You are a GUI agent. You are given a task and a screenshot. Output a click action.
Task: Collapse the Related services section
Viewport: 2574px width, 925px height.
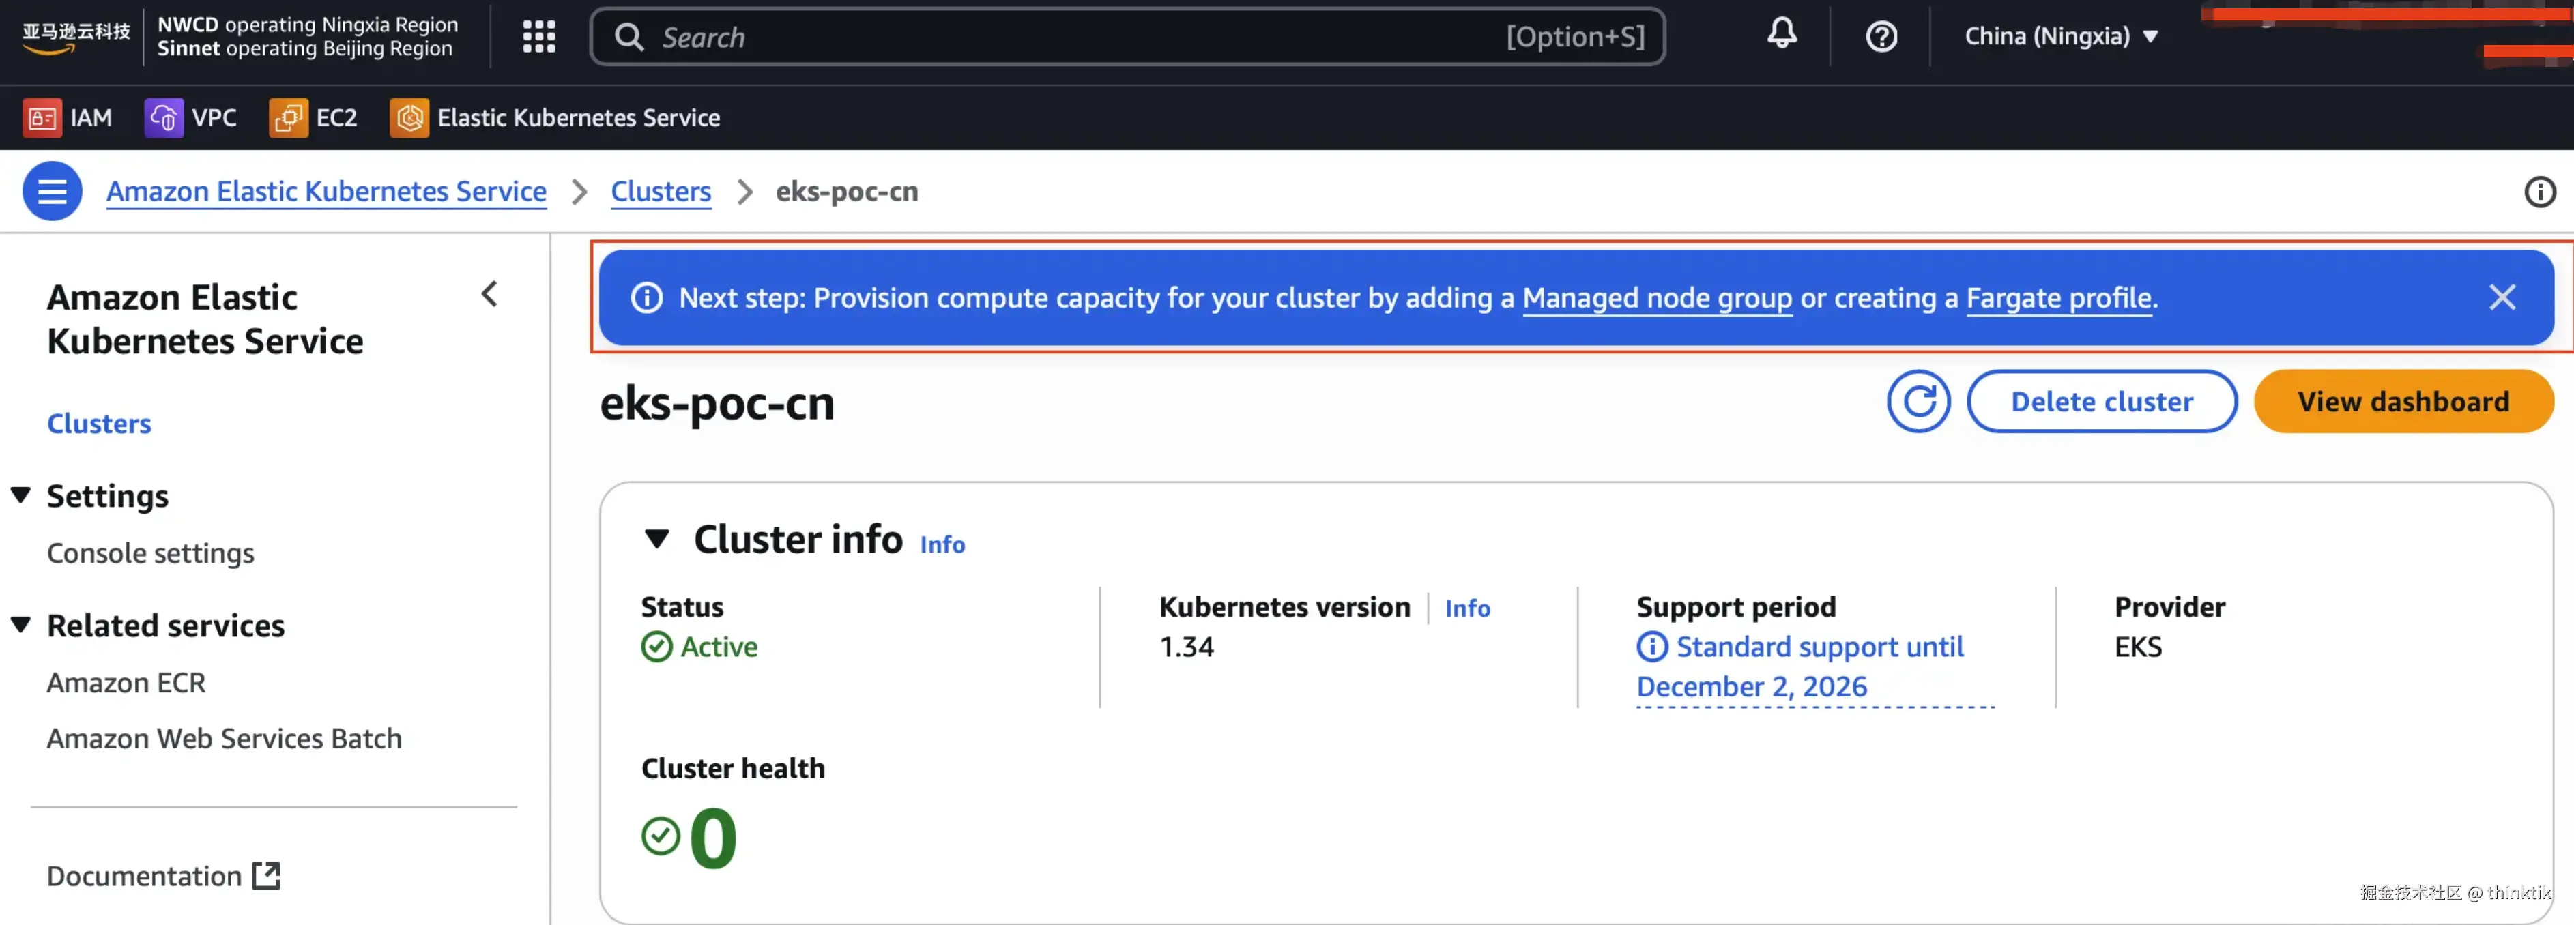pyautogui.click(x=21, y=626)
